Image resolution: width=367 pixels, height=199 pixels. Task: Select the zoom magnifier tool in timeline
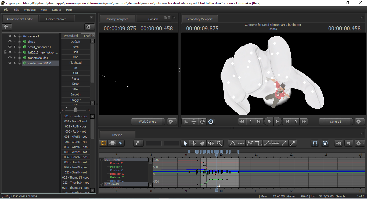[220, 143]
